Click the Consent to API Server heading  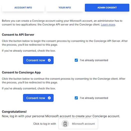(x=18, y=35)
